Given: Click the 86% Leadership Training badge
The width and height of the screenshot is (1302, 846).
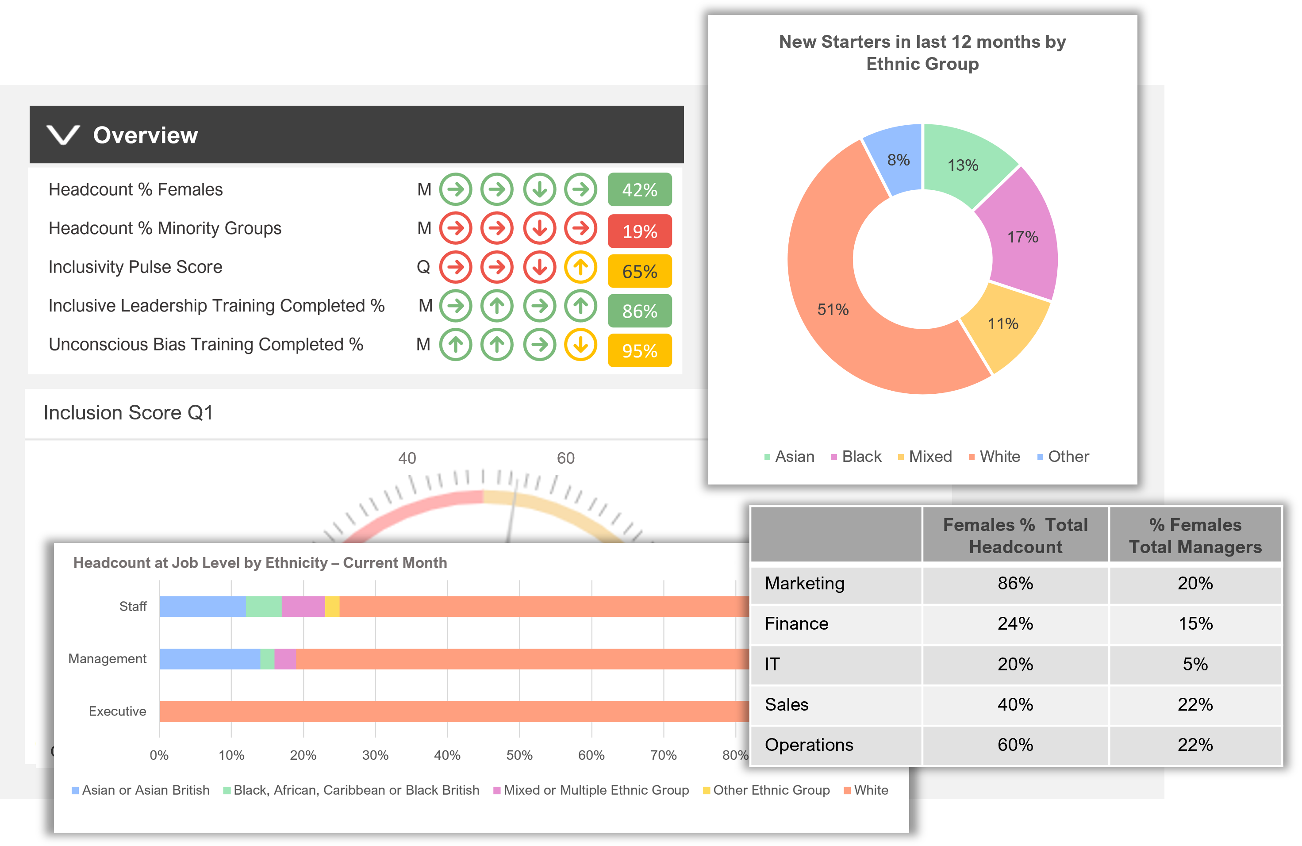Looking at the screenshot, I should coord(640,311).
